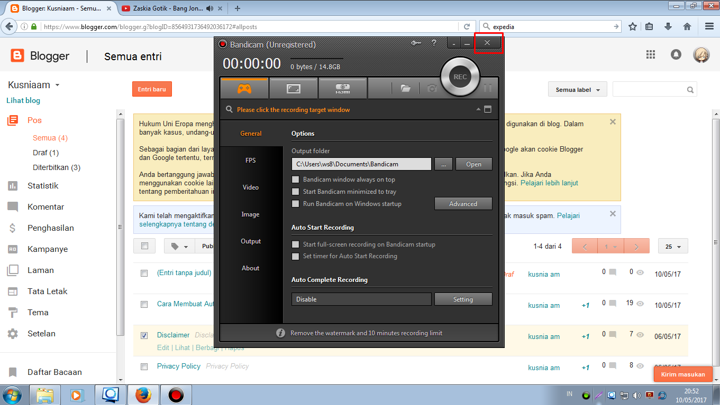Open the FPS tab in Bandicam
The height and width of the screenshot is (405, 720).
[250, 160]
